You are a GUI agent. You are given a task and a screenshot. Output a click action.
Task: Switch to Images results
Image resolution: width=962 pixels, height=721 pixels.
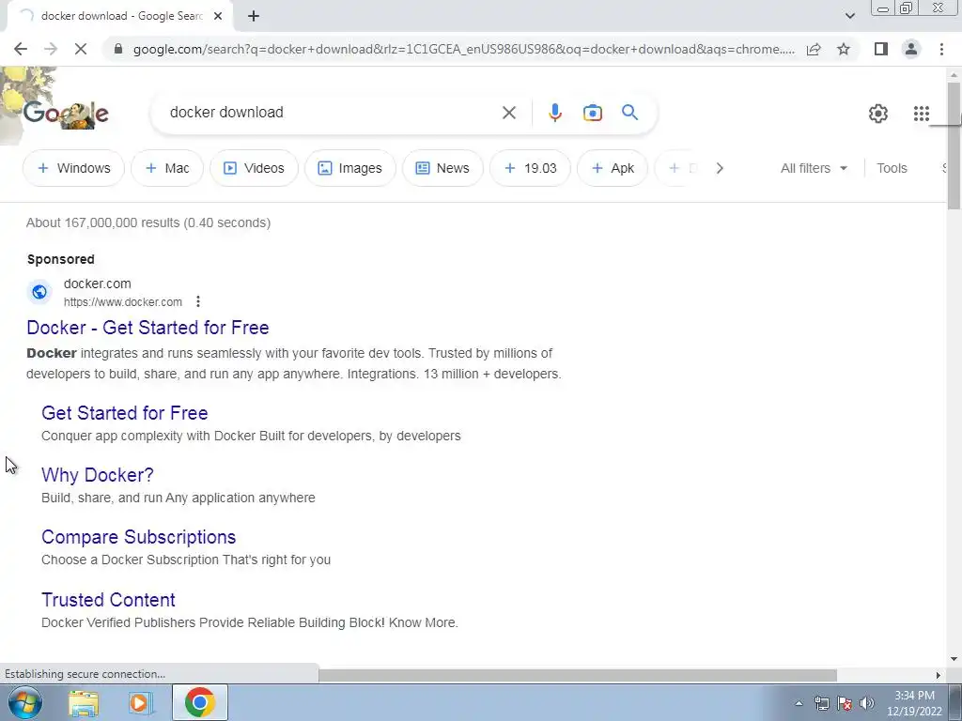click(x=349, y=168)
